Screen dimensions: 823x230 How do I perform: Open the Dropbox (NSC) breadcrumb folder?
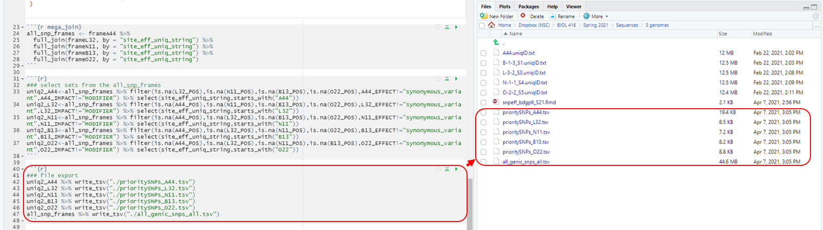click(x=534, y=25)
